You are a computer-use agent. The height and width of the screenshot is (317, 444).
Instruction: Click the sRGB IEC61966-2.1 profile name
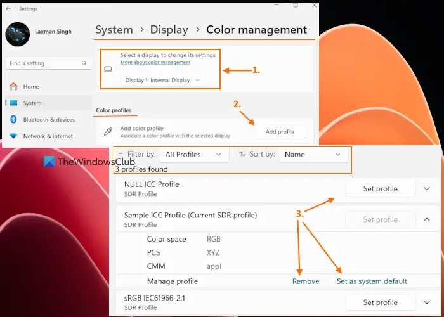155,298
